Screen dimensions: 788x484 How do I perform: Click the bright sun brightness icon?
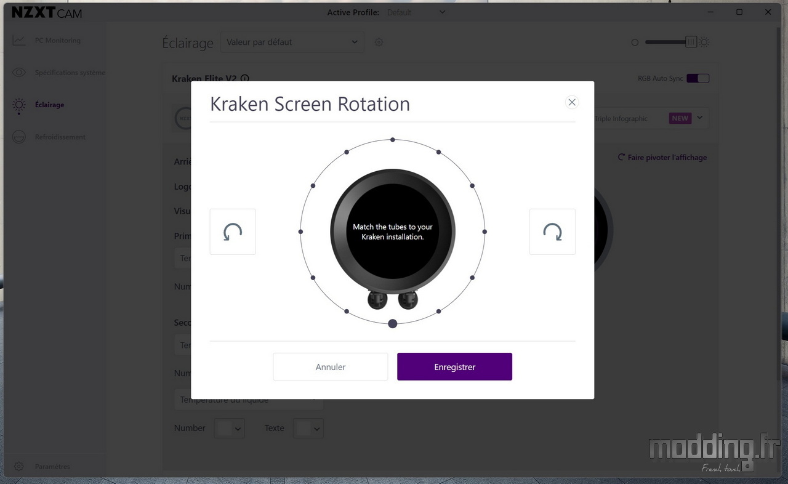pyautogui.click(x=704, y=42)
